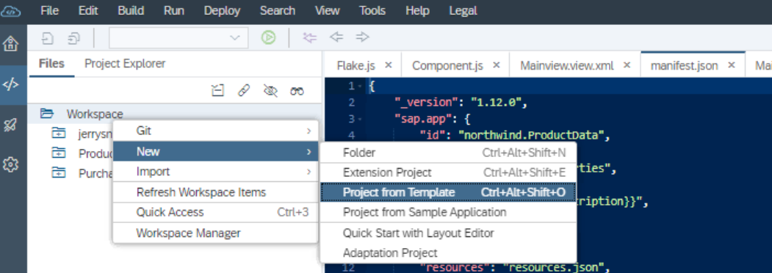Switch to the Project Explorer tab
Screen dimensions: 772x273
[x=125, y=63]
